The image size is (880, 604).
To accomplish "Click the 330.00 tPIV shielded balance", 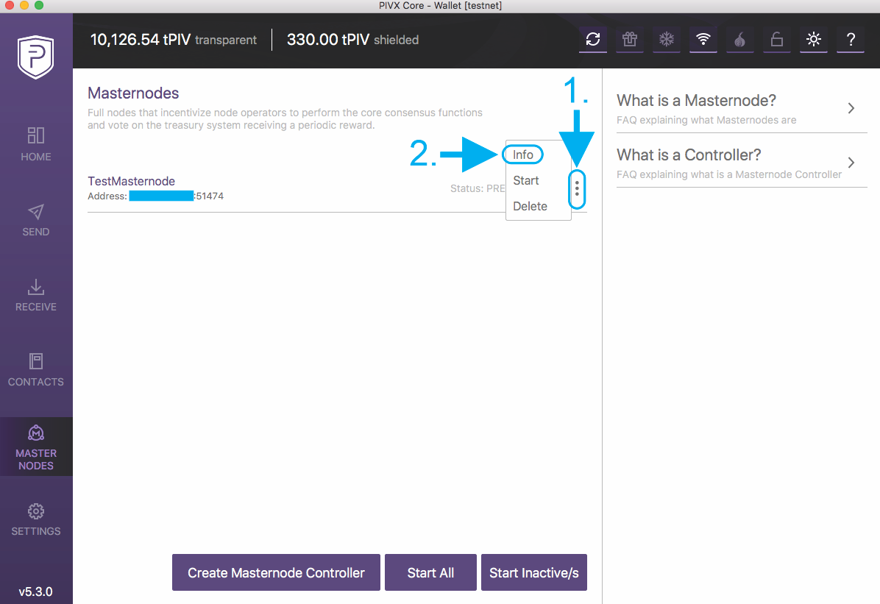I will pyautogui.click(x=352, y=40).
